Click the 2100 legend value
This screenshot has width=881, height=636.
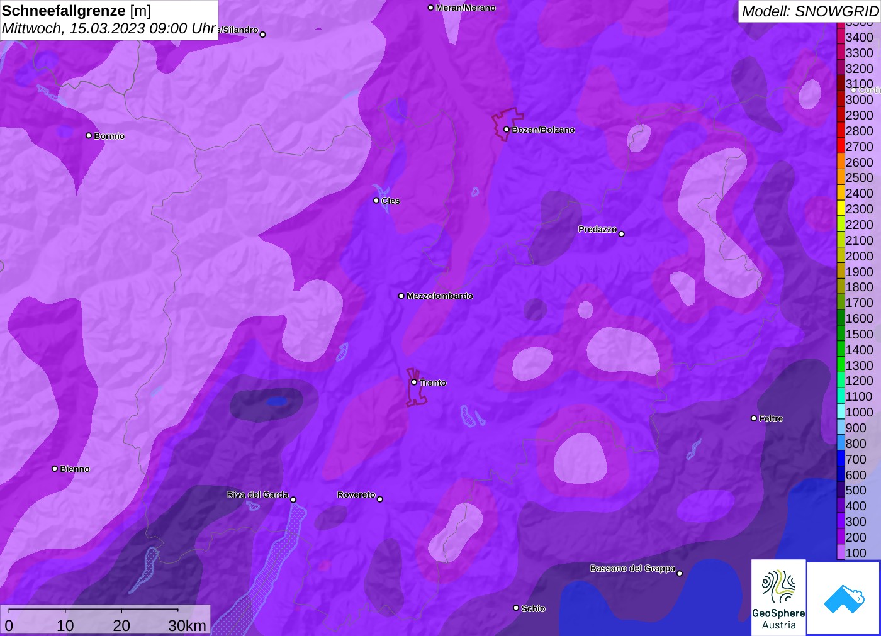(859, 240)
